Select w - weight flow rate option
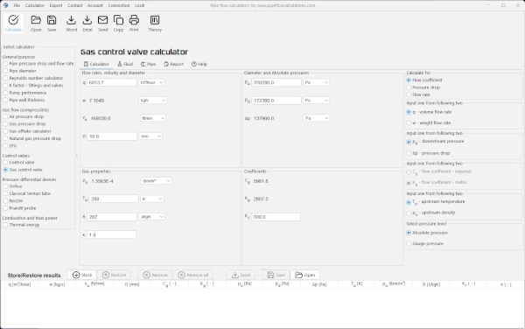Screen dimensions: 525x329 [x=429, y=122]
